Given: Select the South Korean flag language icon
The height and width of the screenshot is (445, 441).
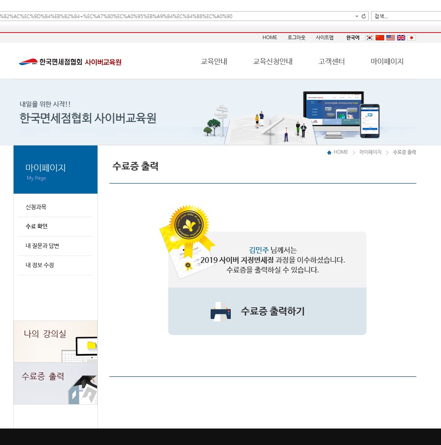Looking at the screenshot, I should pos(369,37).
